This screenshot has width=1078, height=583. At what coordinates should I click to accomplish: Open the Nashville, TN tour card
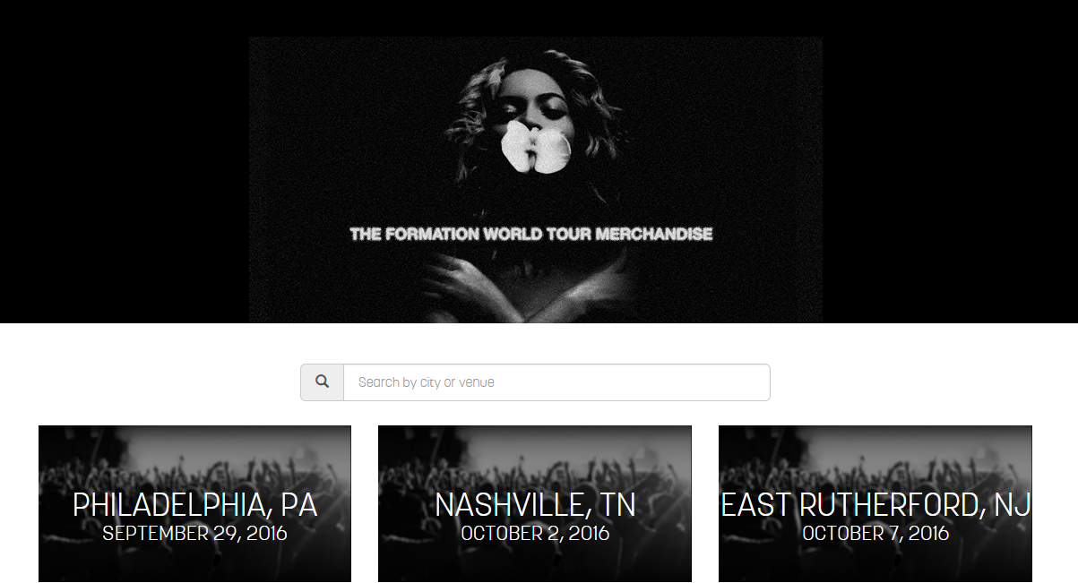pyautogui.click(x=535, y=504)
